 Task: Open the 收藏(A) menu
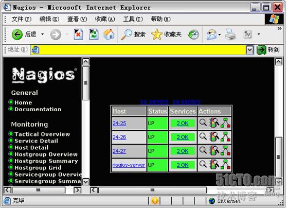click(x=105, y=19)
